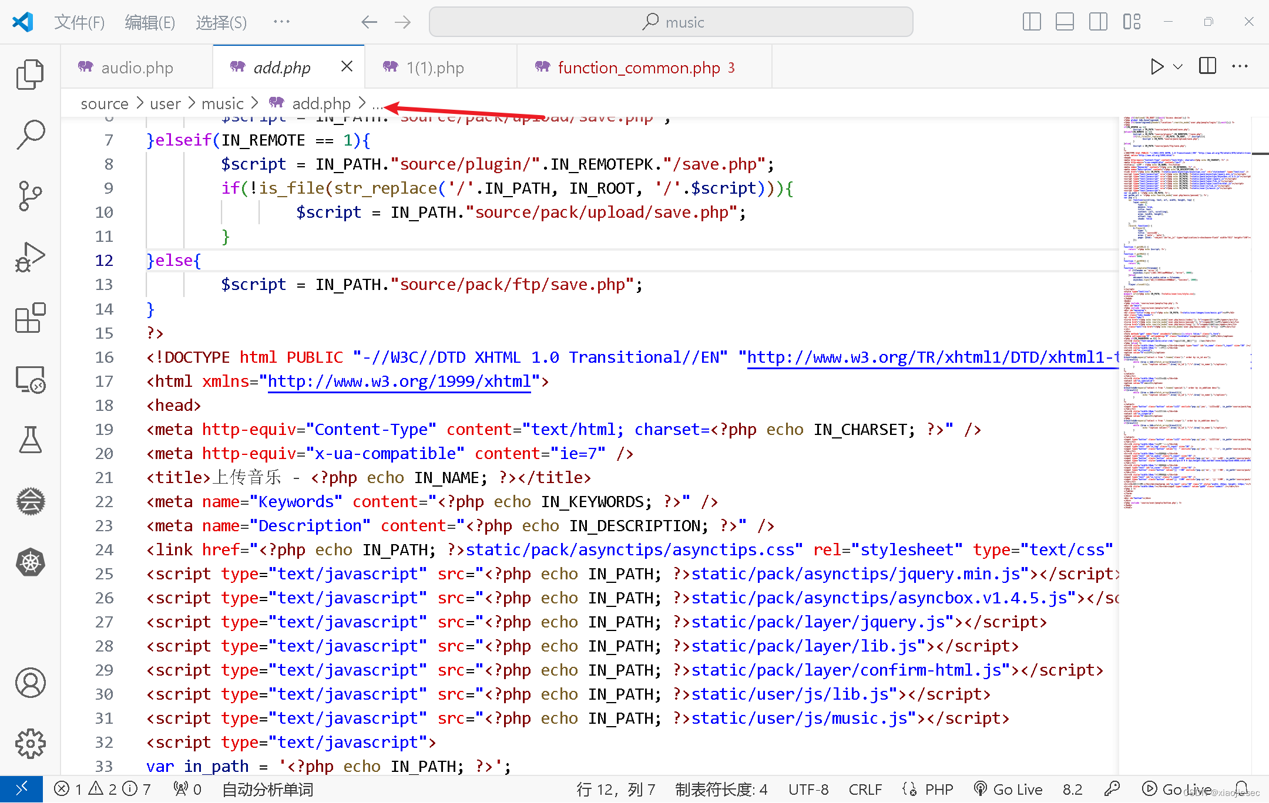Viewport: 1269px width, 803px height.
Task: Change UTF-8 encoding in status bar
Action: pyautogui.click(x=808, y=789)
